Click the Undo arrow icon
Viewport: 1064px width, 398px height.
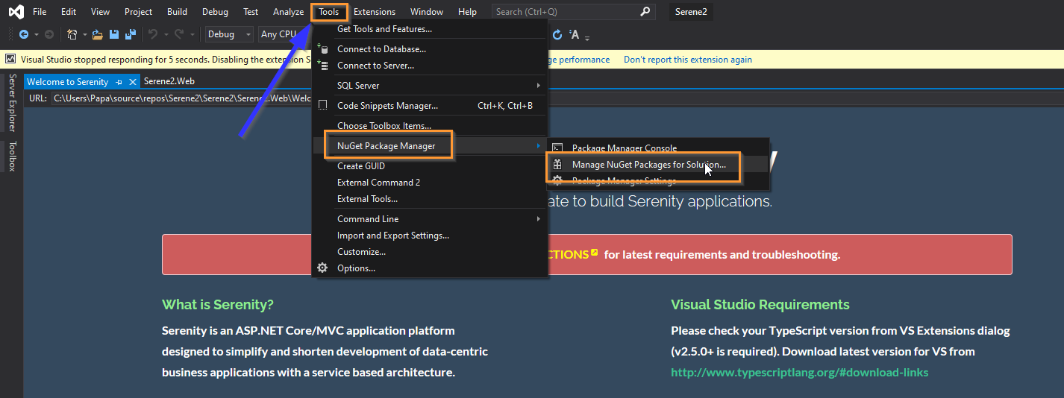[153, 34]
